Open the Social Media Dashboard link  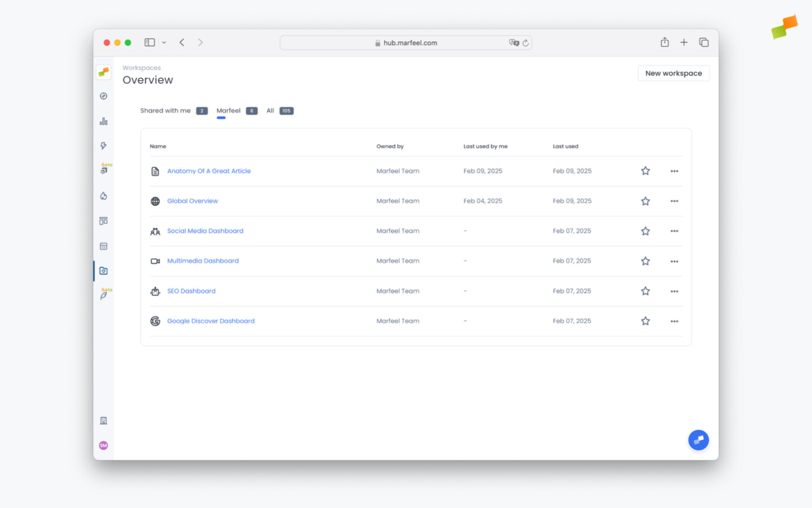tap(205, 231)
